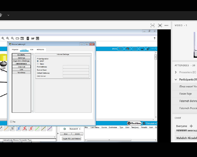Open the three-dot share options menu
The image size is (197, 157).
[166, 25]
